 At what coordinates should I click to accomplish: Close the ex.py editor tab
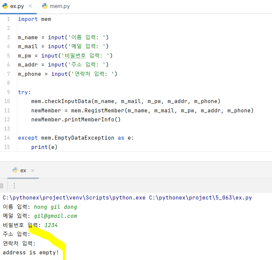pyautogui.click(x=30, y=6)
